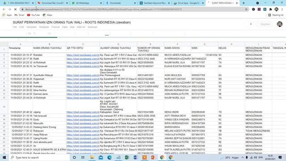The image size is (286, 161).
Task: Select column A header
Action: click(x=21, y=44)
